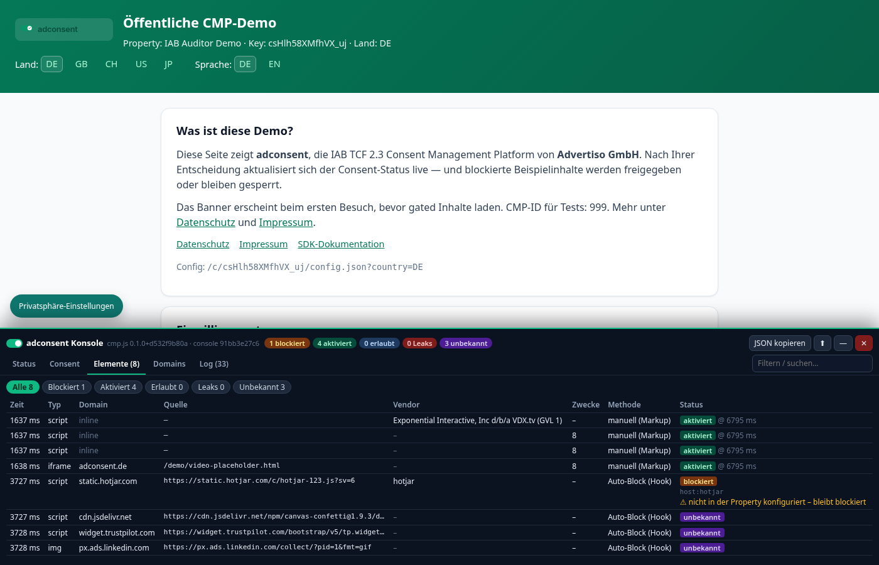Open the Status tab in the console
879x565 pixels.
click(24, 364)
